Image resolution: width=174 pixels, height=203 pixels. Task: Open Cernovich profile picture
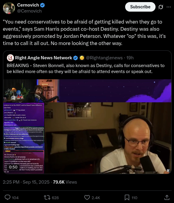[9, 8]
